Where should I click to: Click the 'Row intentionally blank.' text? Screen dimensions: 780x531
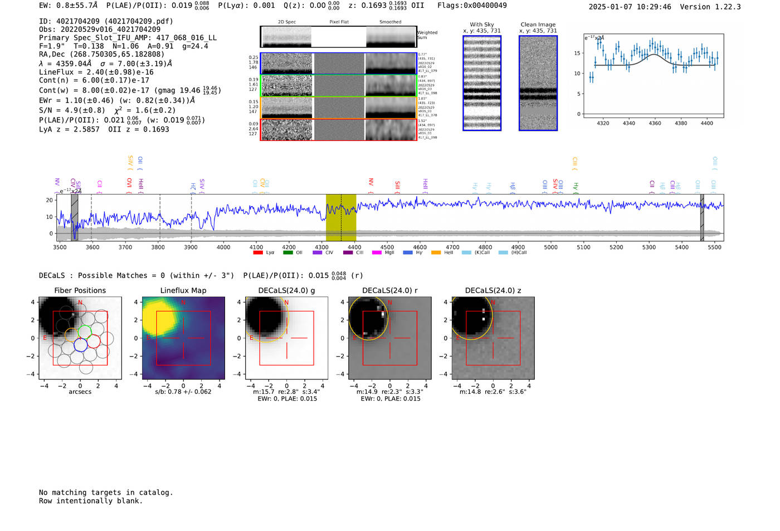91,501
